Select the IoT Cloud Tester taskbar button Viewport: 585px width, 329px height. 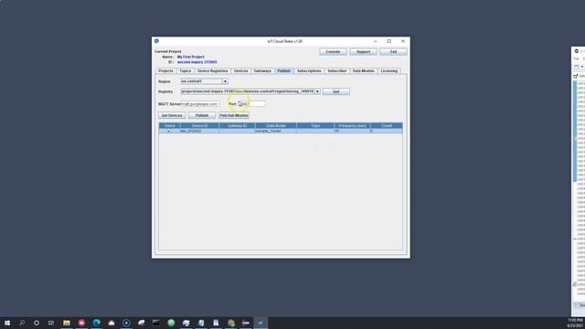click(x=261, y=323)
